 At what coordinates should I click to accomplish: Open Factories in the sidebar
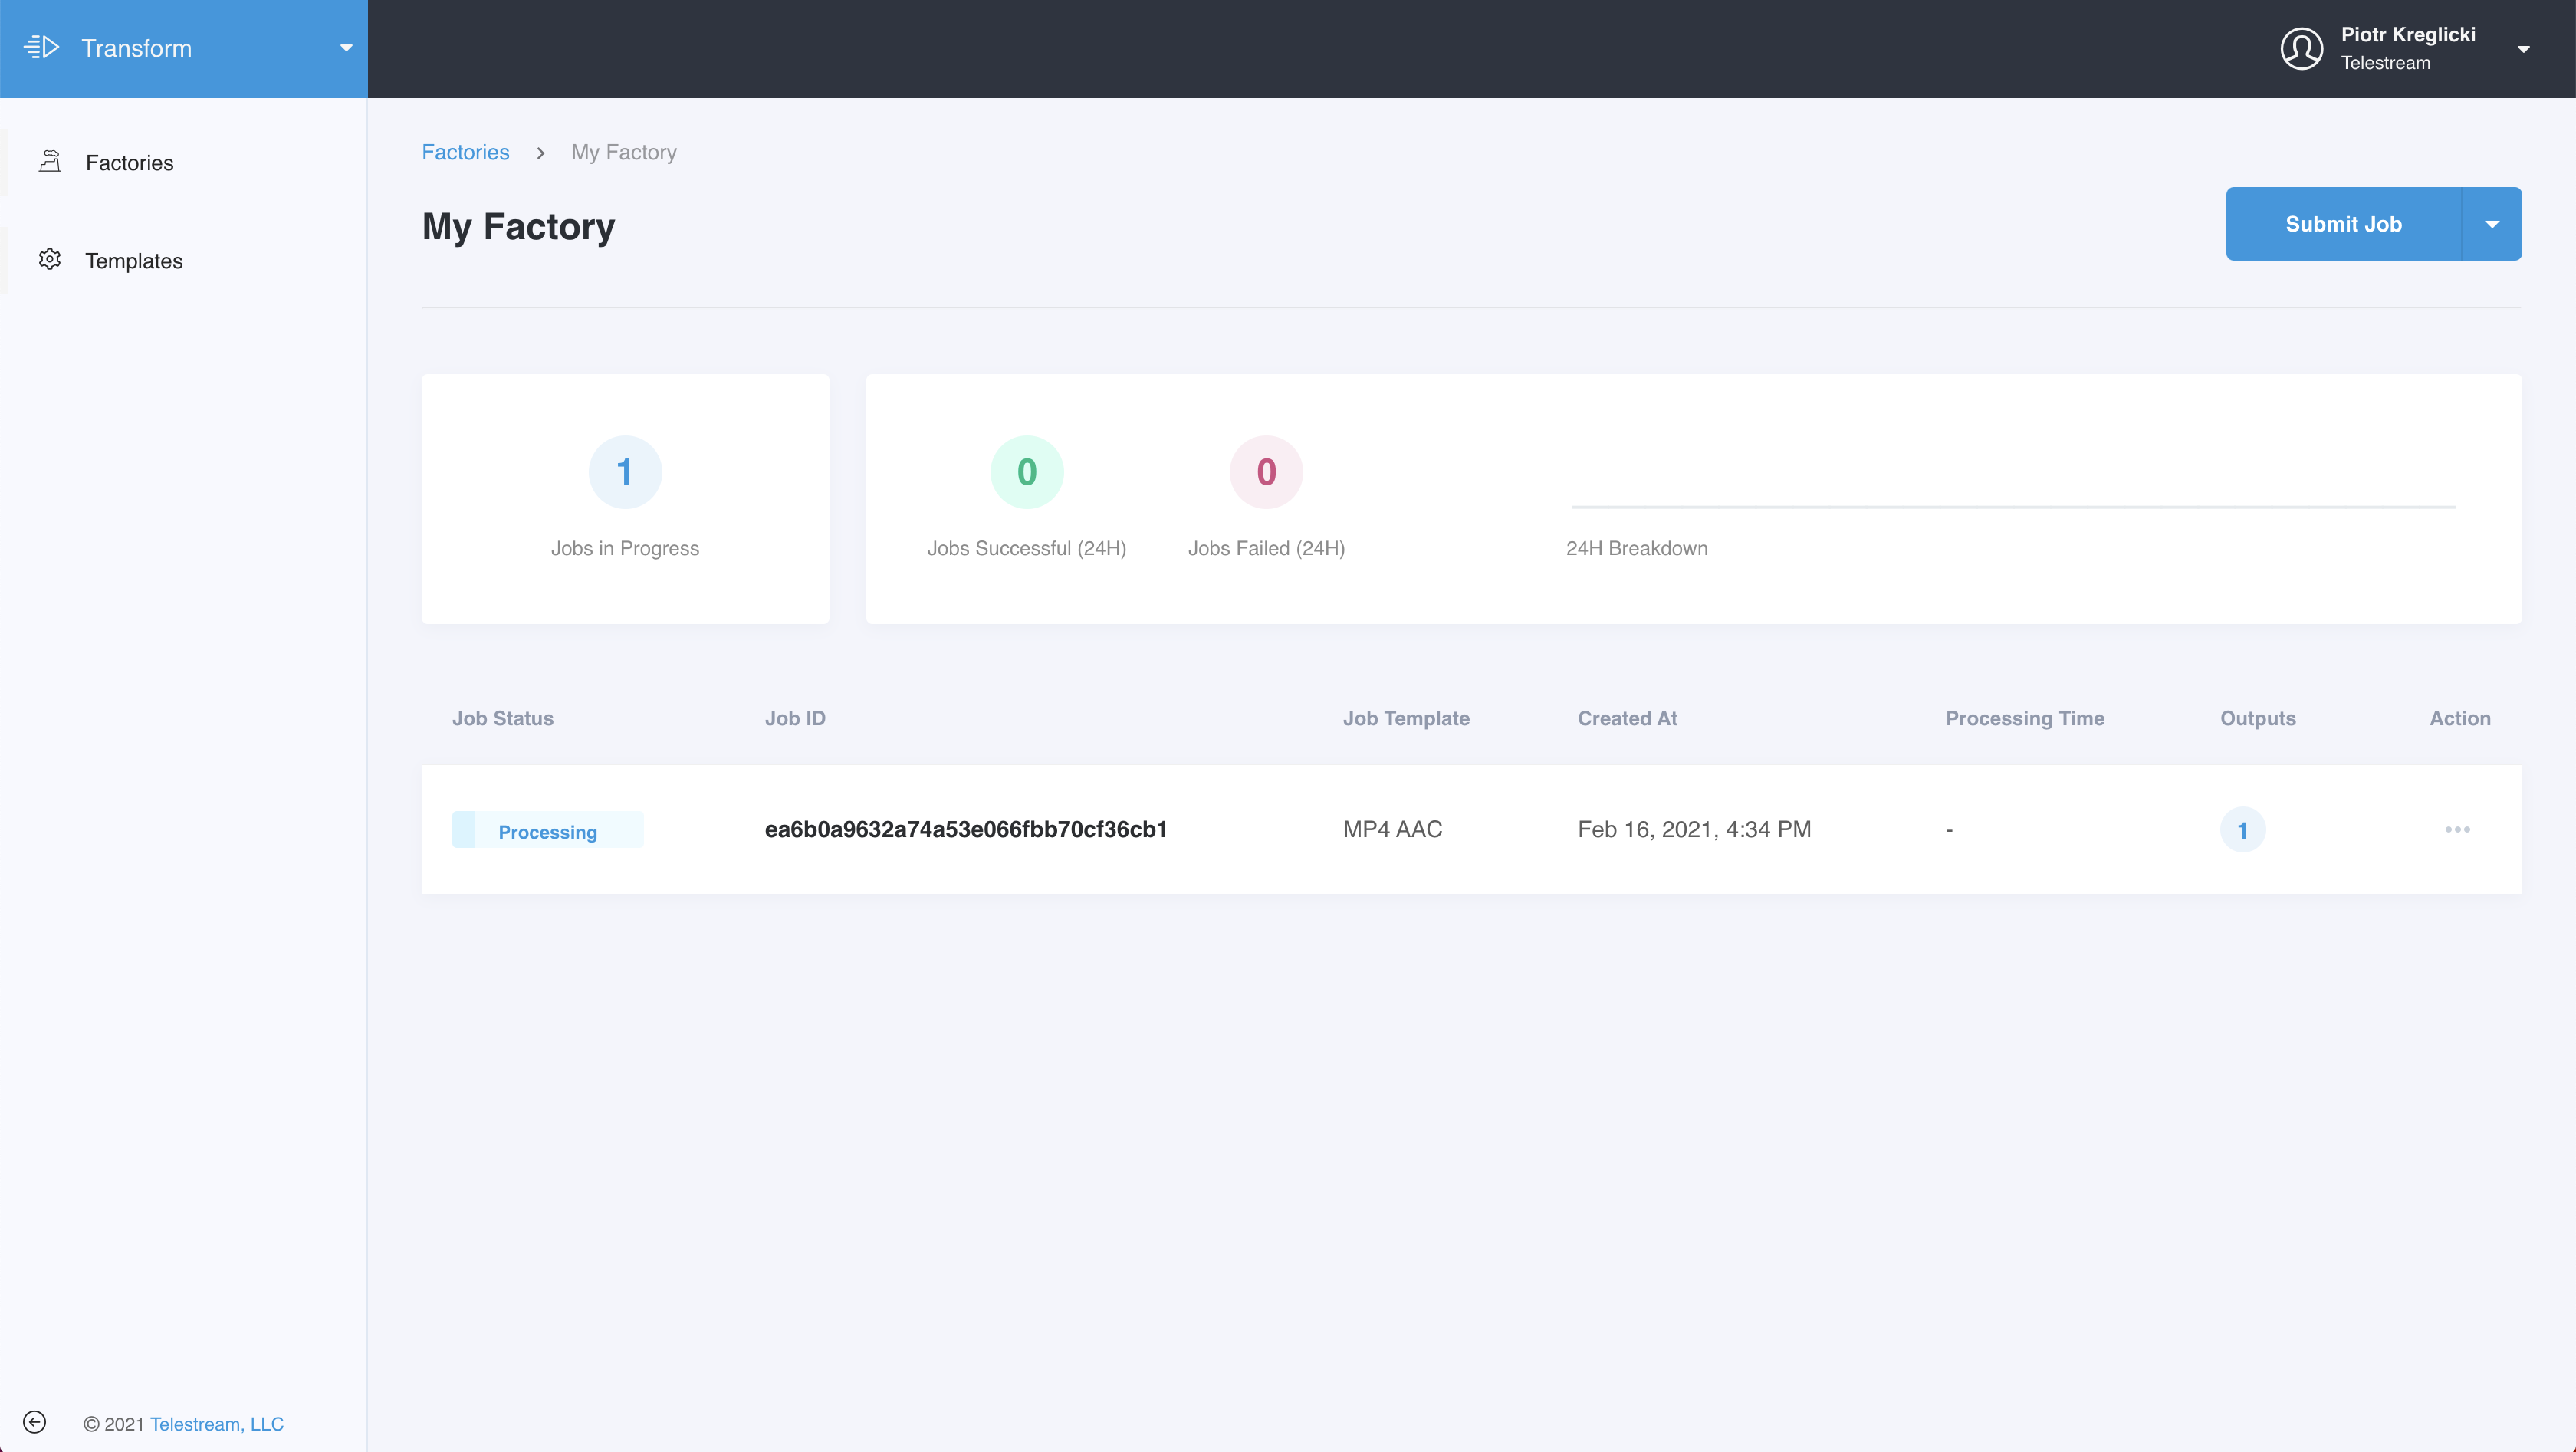(129, 163)
